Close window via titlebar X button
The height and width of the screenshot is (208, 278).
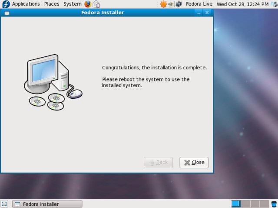pyautogui.click(x=207, y=13)
